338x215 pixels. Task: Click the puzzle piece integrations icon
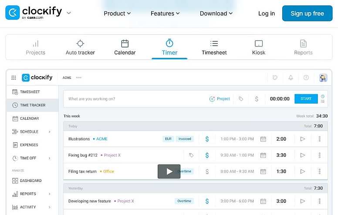click(x=275, y=77)
